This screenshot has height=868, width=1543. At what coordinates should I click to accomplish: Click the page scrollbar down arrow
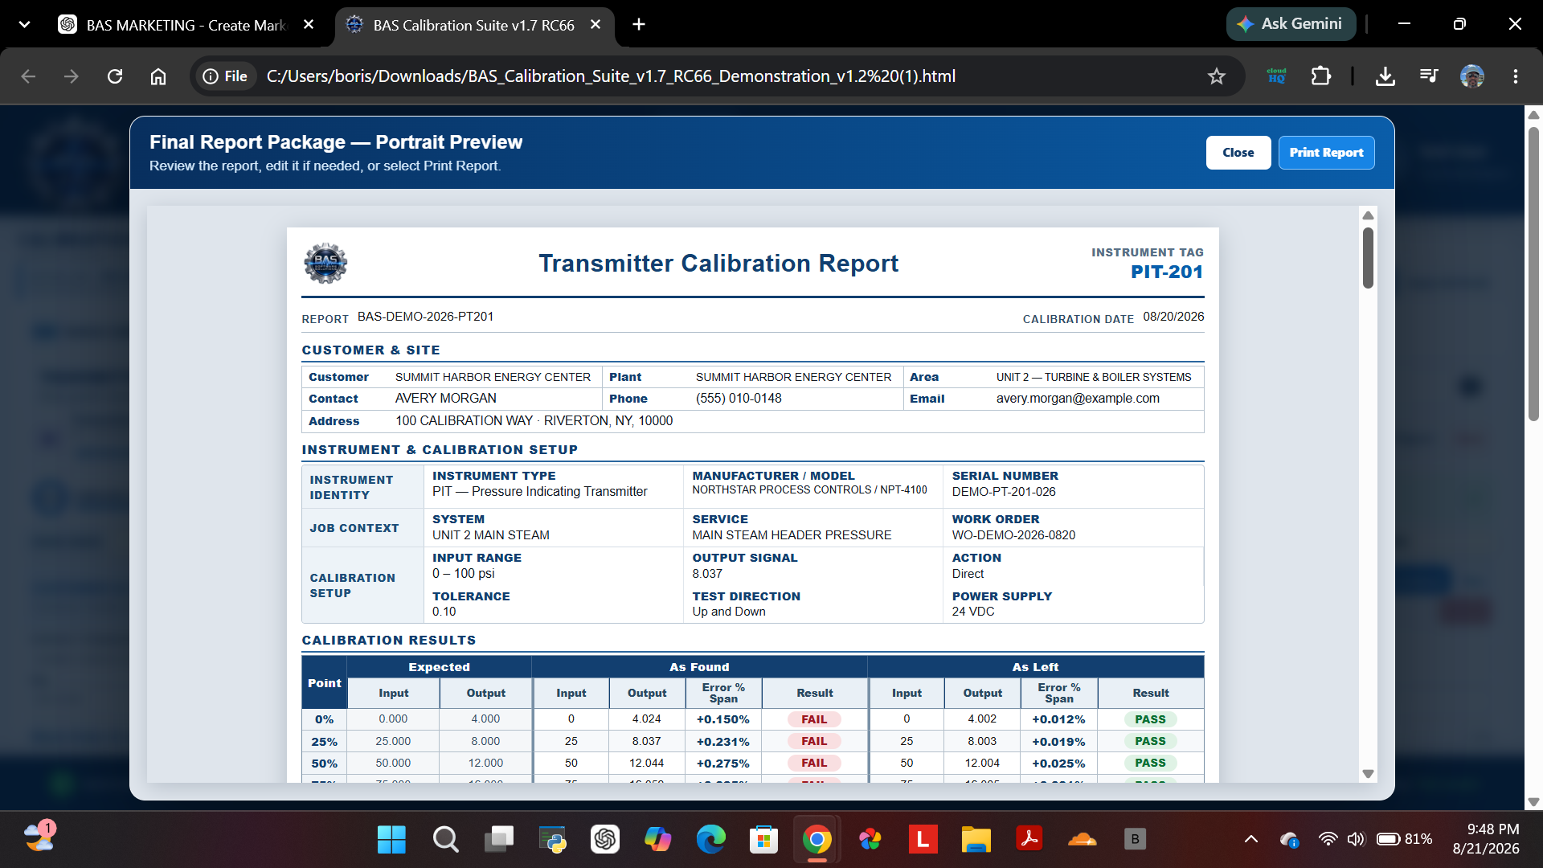1533,802
